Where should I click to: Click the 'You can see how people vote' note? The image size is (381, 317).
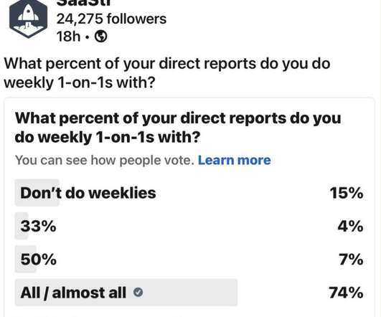click(105, 161)
